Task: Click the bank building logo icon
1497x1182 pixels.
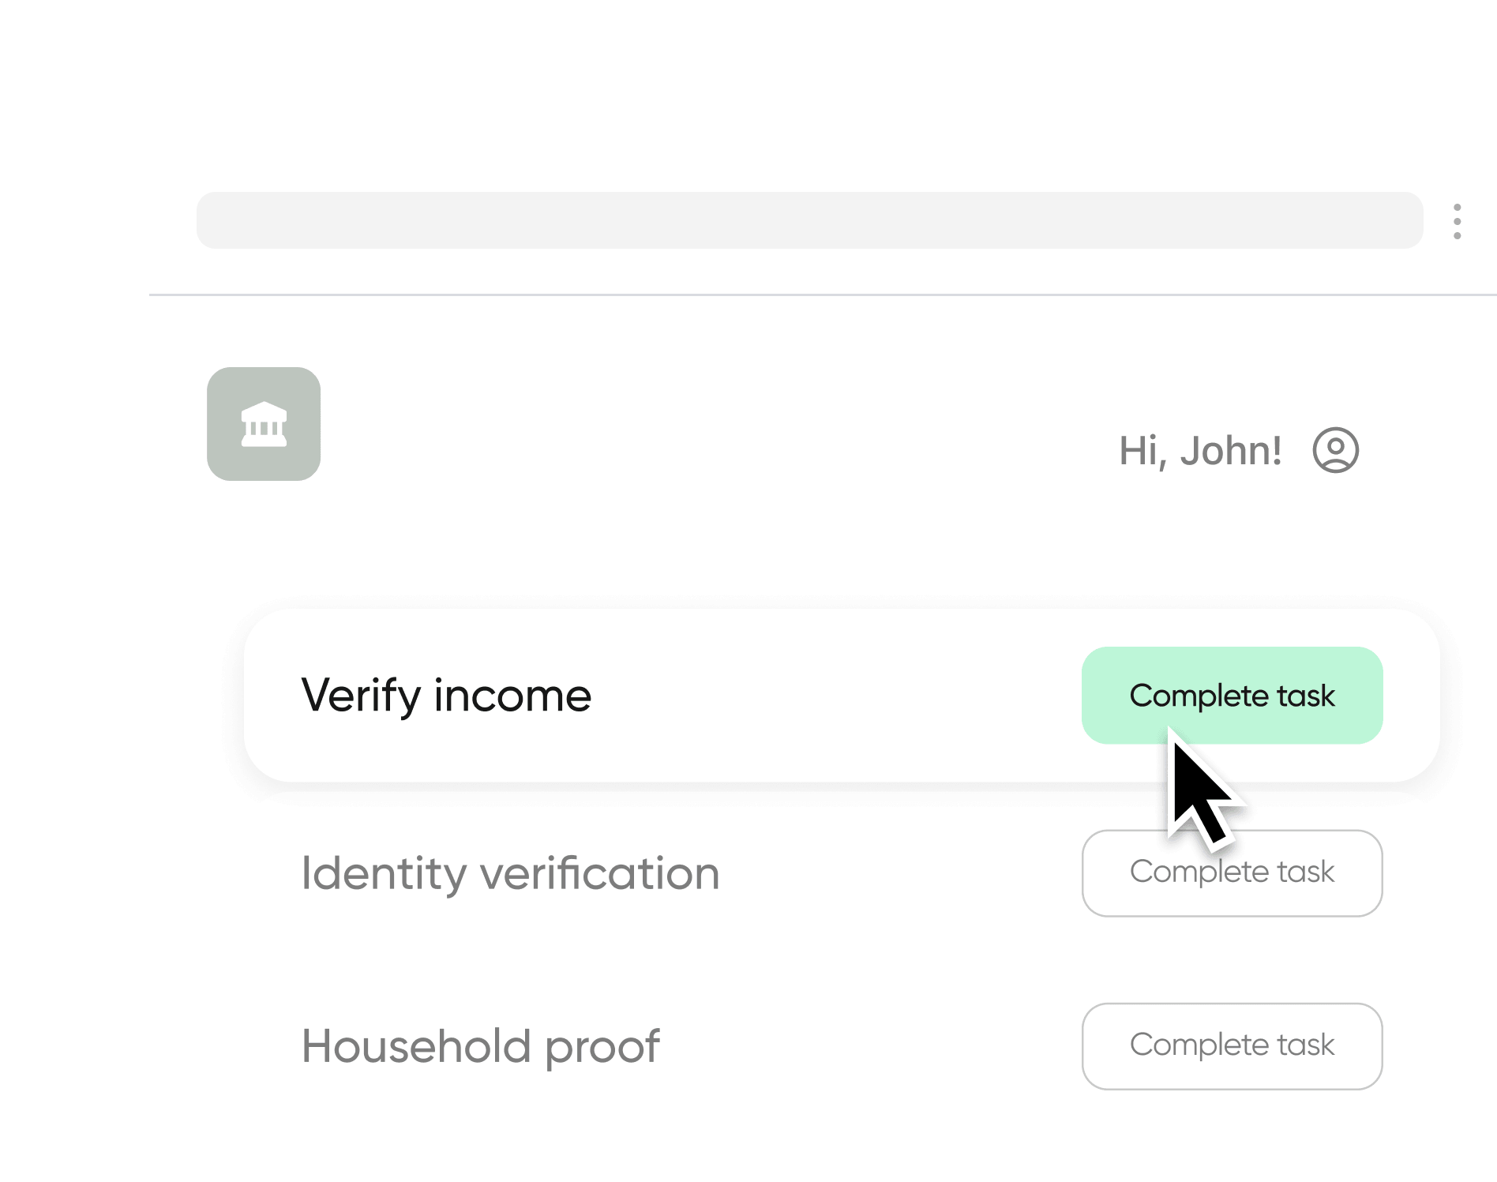Action: click(264, 424)
